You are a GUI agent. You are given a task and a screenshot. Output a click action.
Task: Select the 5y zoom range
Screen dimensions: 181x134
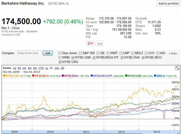click(x=51, y=68)
